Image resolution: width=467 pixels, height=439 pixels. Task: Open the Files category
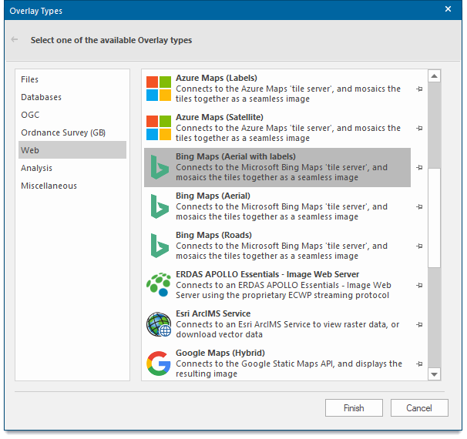pos(72,79)
